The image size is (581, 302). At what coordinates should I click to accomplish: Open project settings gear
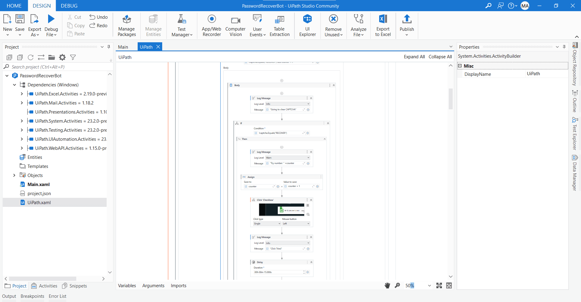(62, 57)
